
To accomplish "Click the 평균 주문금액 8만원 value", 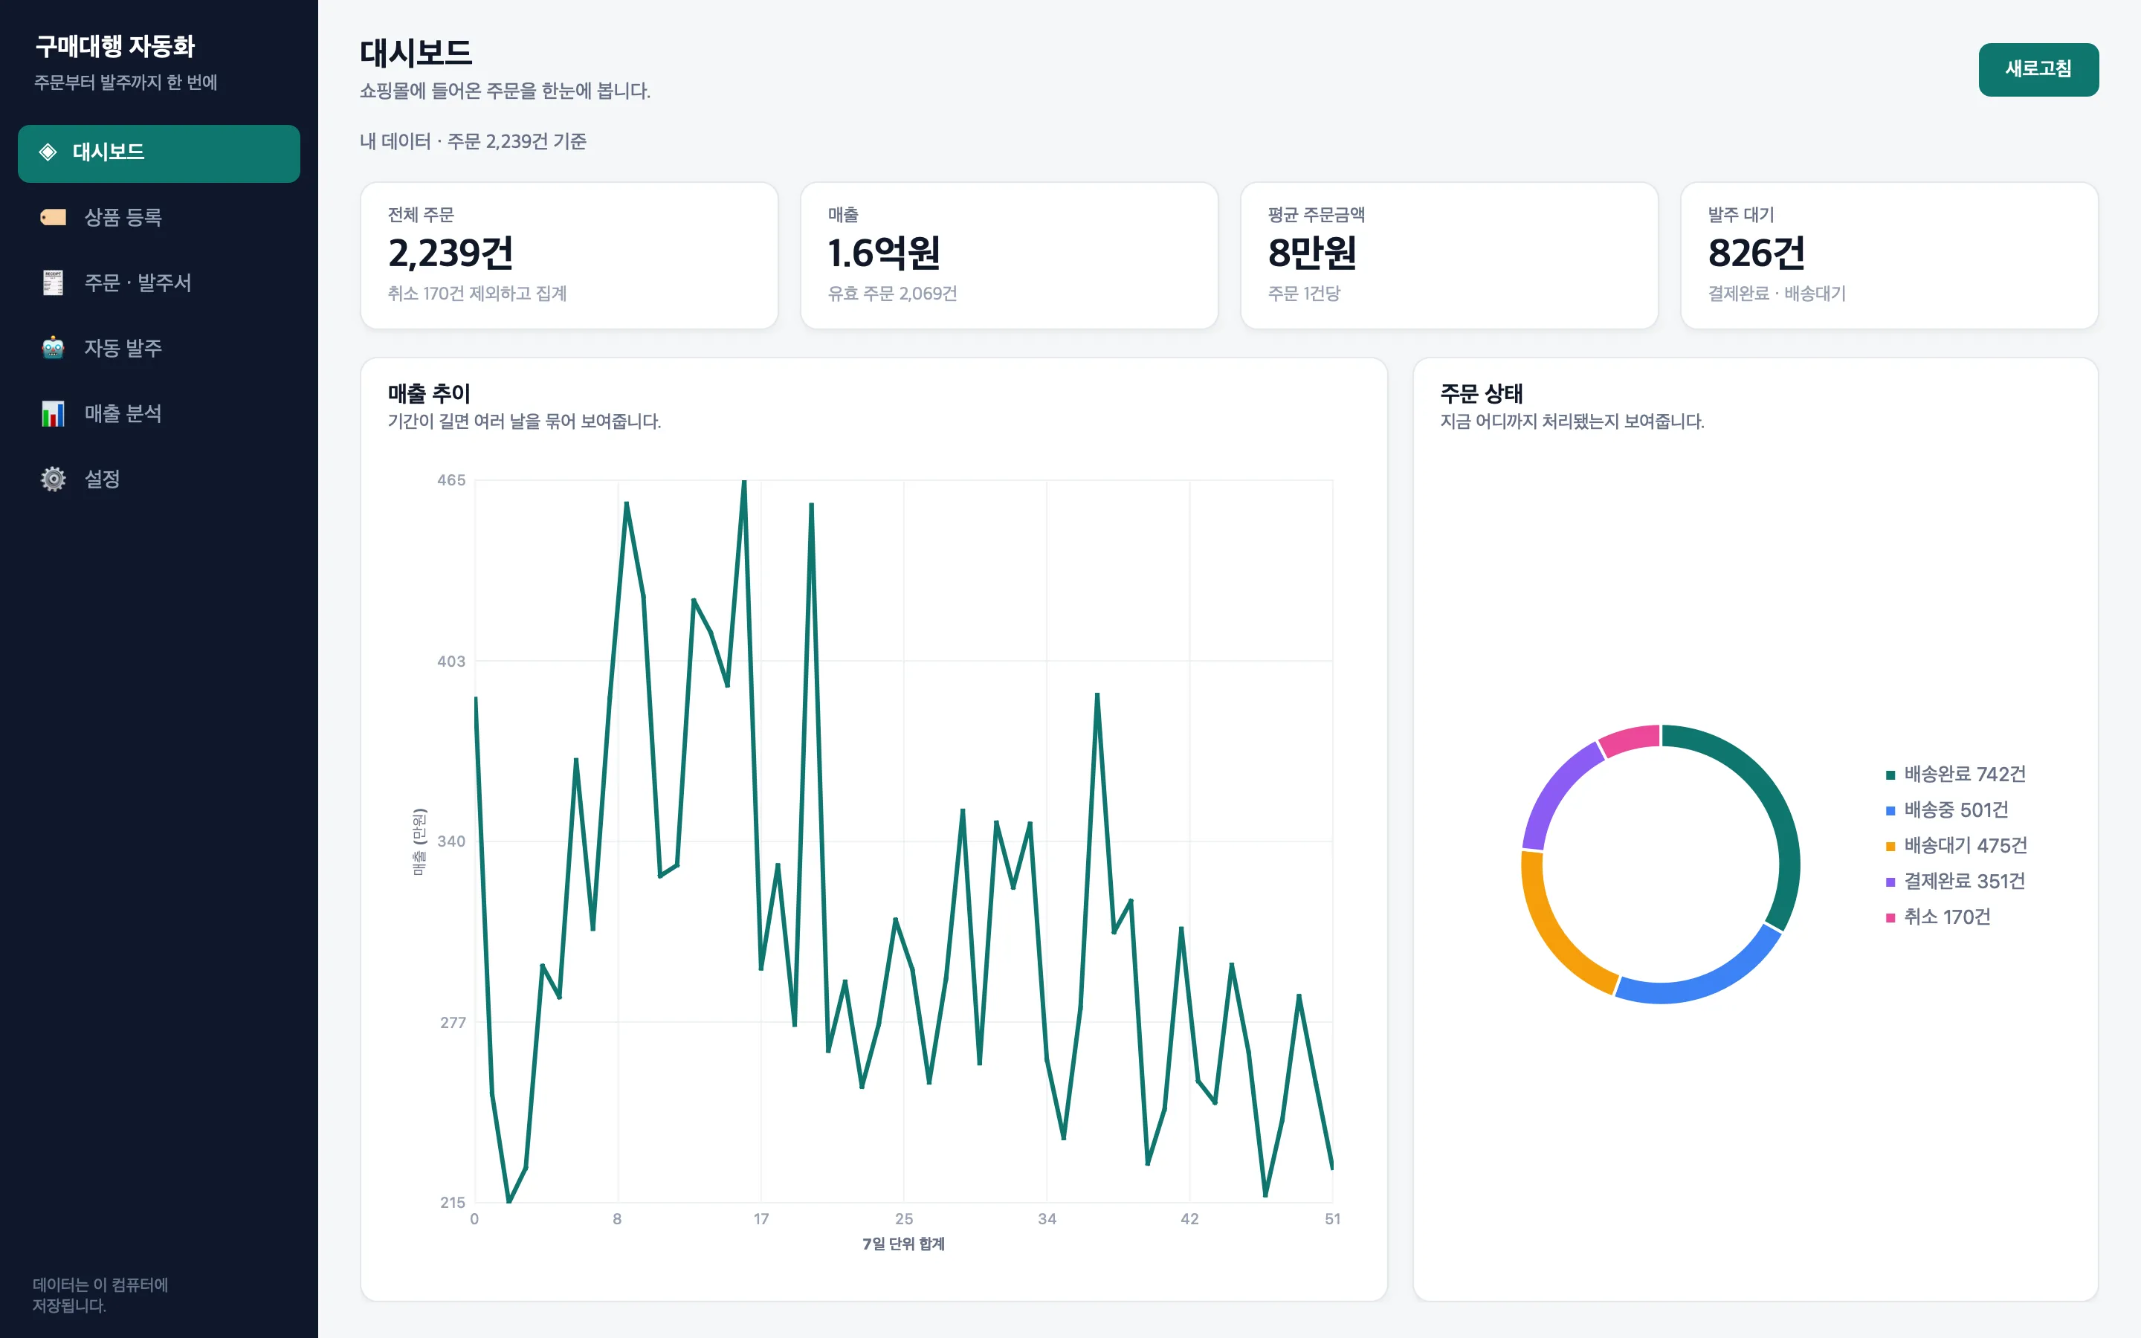I will 1312,254.
